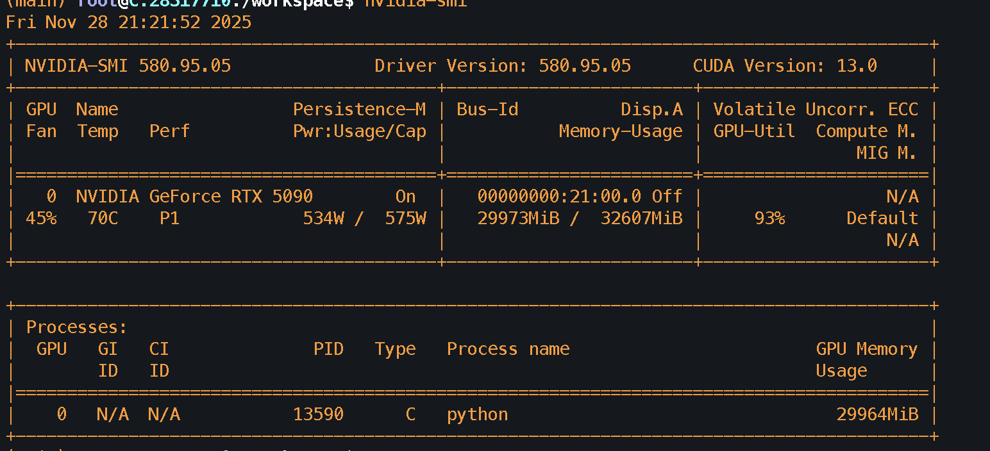
Task: Click the 93% GPU utilization value
Action: (x=769, y=218)
